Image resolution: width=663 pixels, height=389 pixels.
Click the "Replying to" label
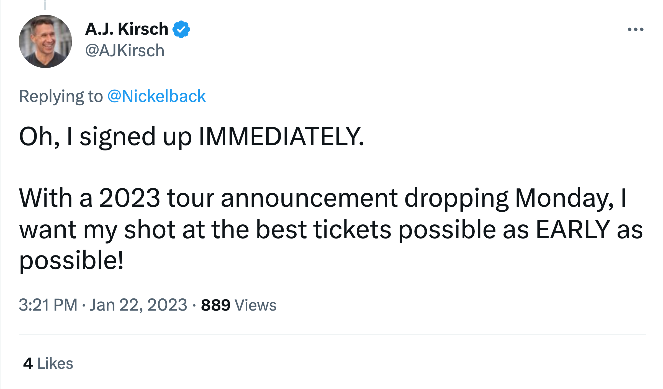[61, 96]
